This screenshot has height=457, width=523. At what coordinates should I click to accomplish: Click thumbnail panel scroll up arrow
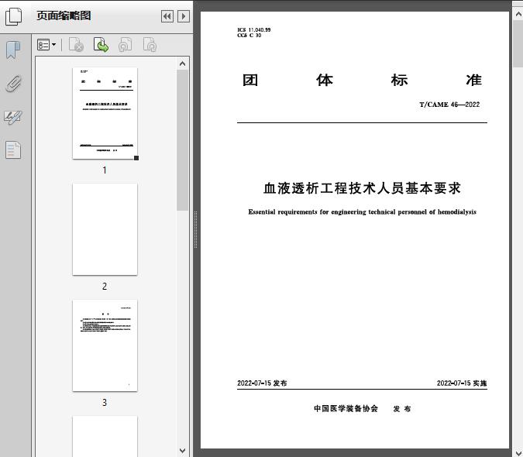click(182, 64)
